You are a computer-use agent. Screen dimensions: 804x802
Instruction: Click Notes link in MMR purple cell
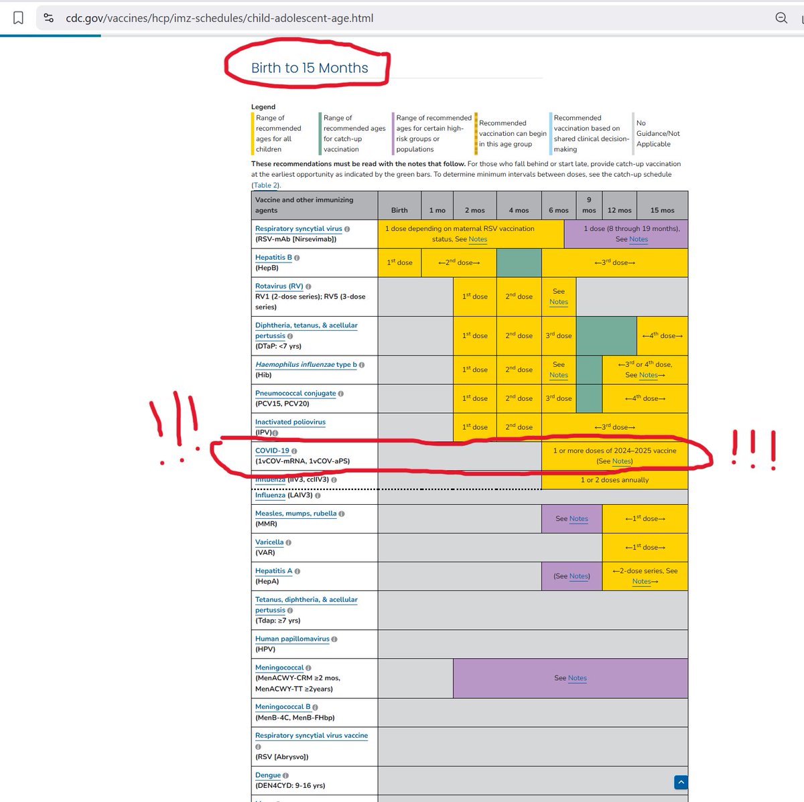point(579,519)
